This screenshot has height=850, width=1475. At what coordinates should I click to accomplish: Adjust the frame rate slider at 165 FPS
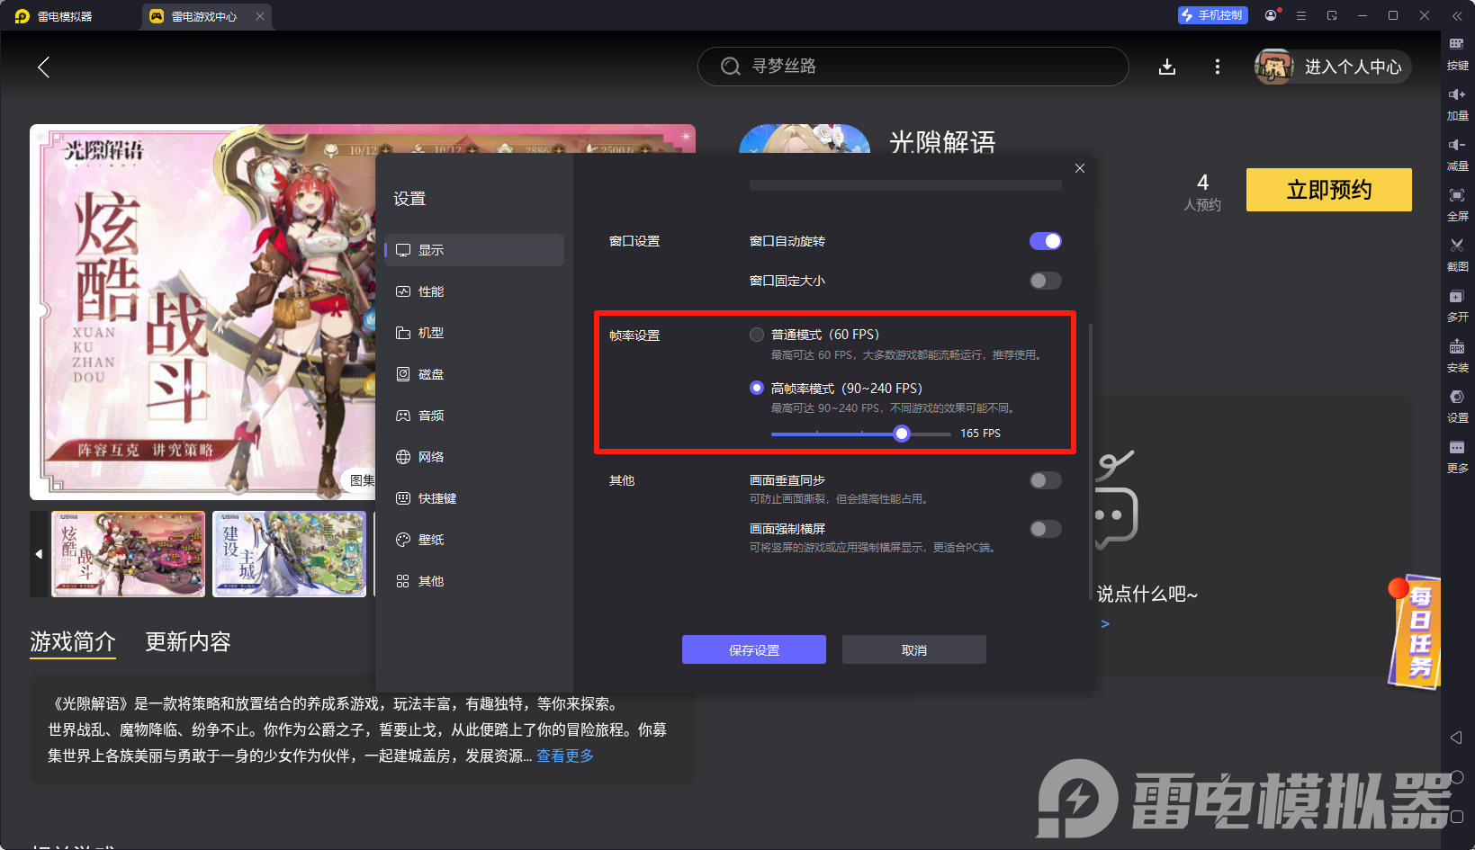902,434
